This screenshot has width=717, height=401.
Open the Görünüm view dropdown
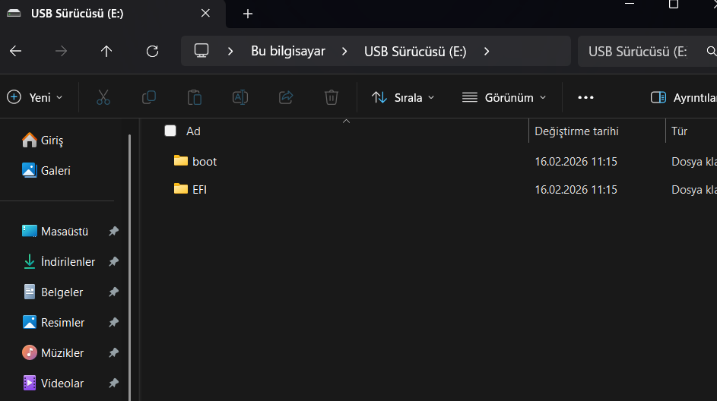[x=503, y=97]
